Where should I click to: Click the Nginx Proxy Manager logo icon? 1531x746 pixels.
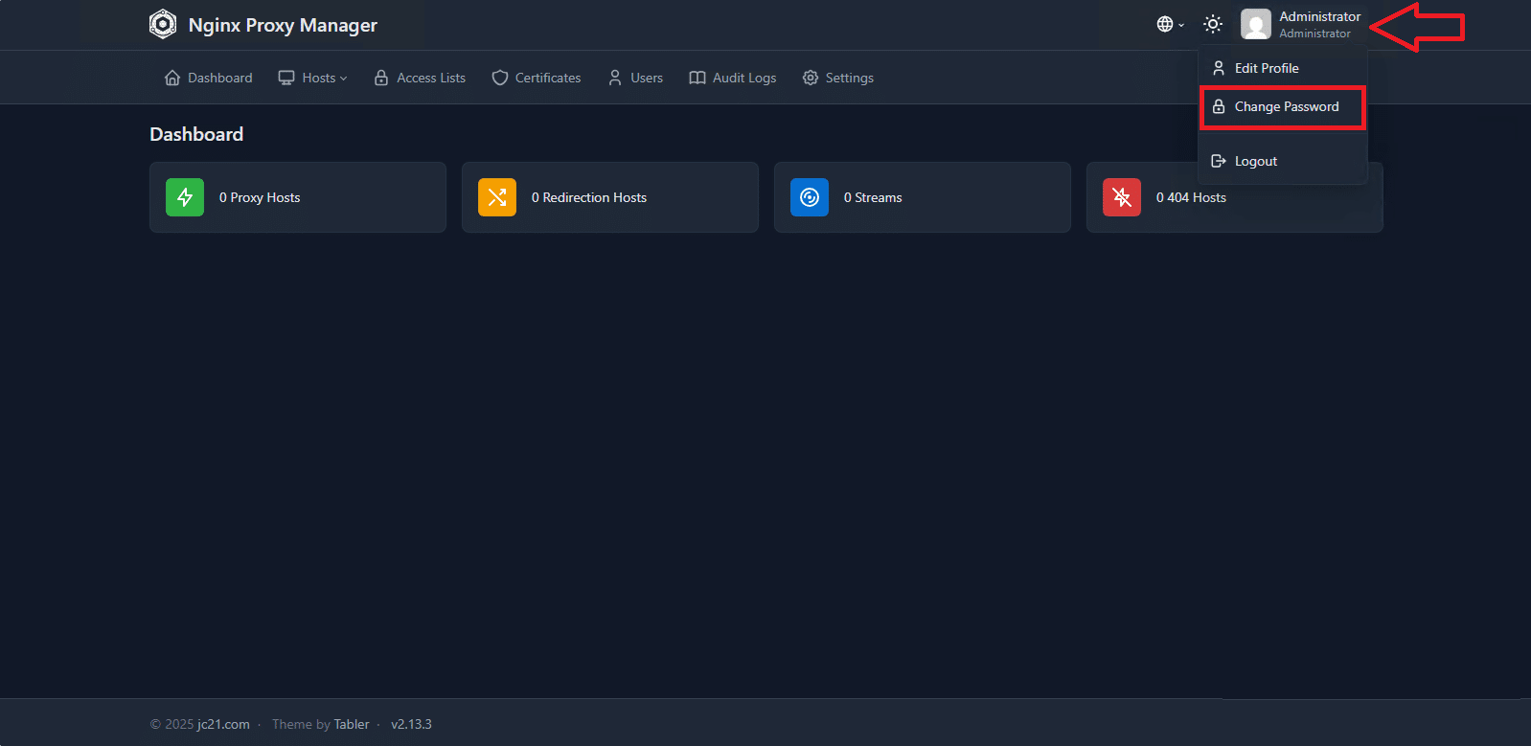tap(163, 24)
